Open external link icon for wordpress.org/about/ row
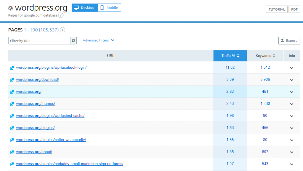The image size is (303, 171). 12,152
